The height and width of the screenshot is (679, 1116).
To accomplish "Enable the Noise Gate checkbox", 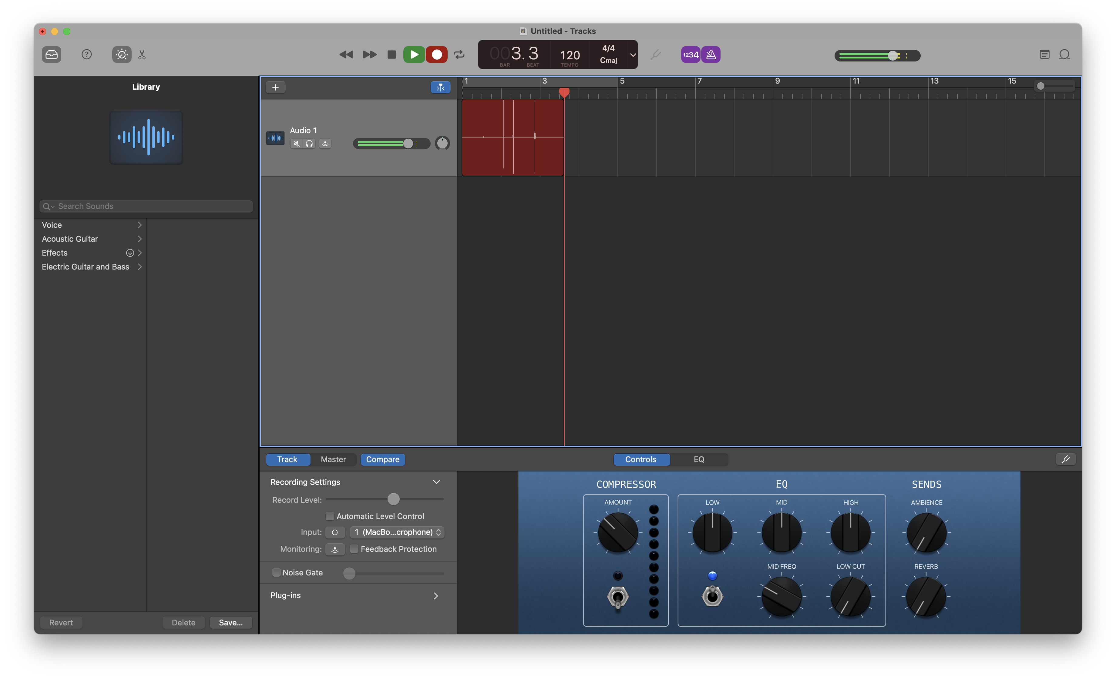I will coord(276,573).
